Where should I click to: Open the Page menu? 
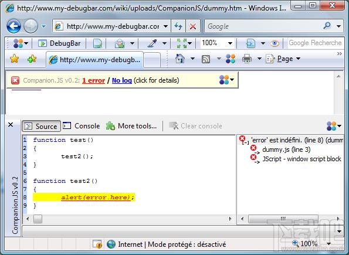point(283,59)
